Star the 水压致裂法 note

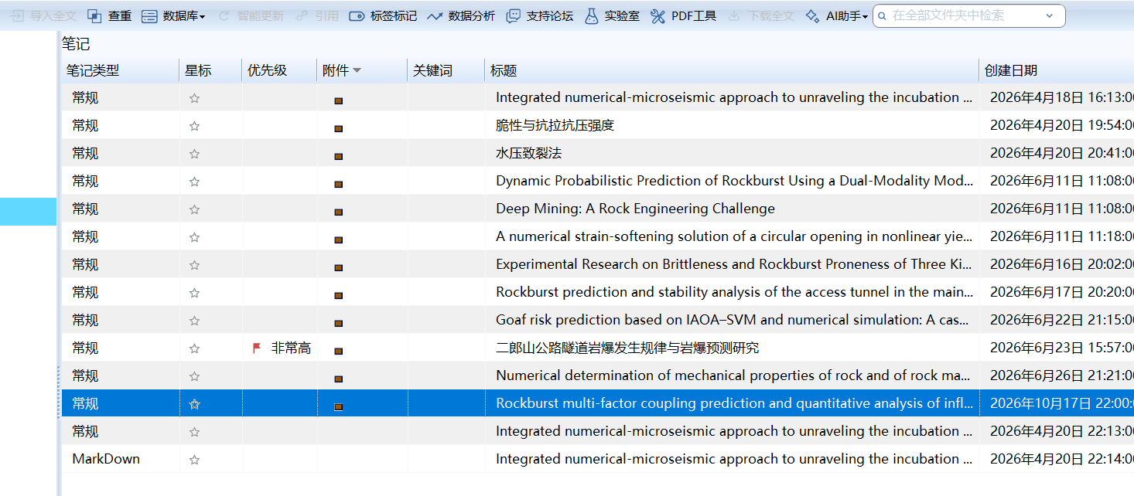click(194, 154)
